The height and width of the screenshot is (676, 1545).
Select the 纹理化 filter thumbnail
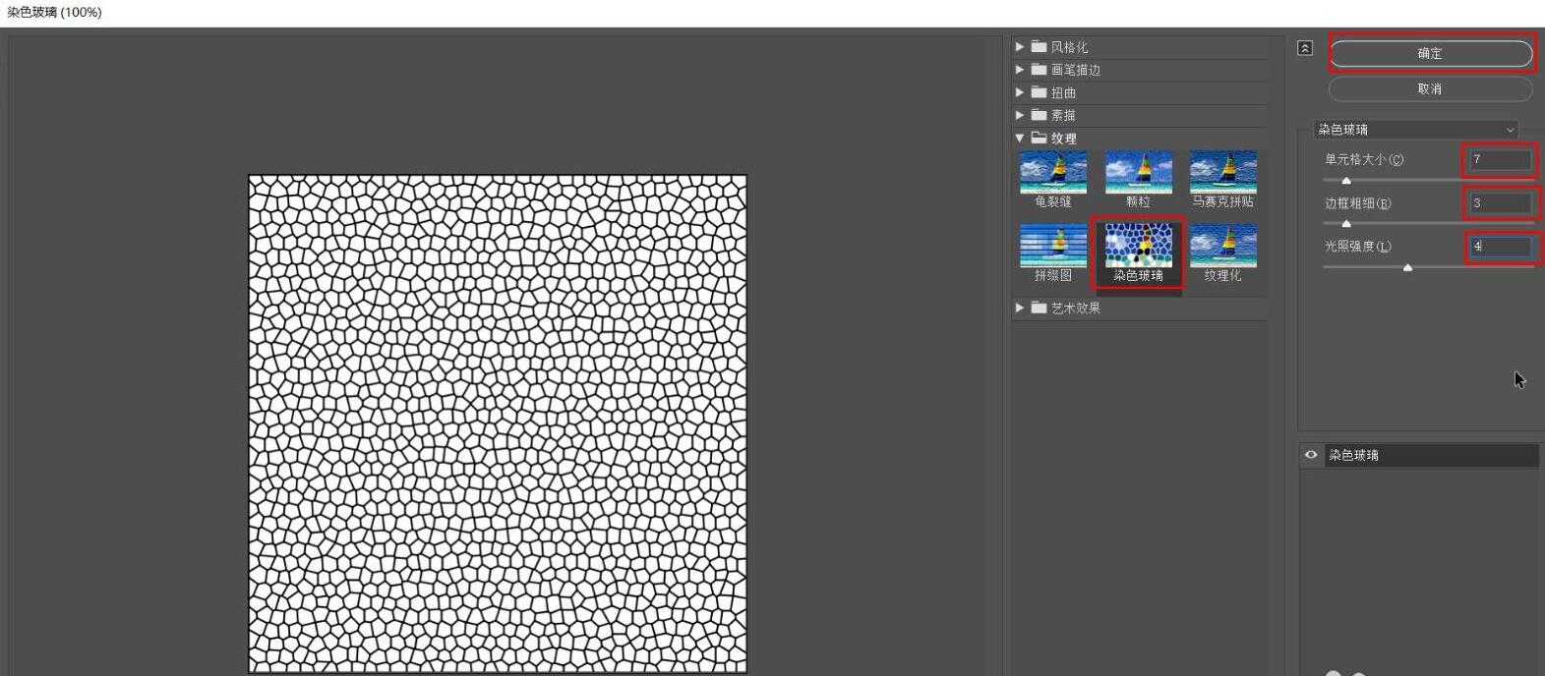tap(1223, 247)
